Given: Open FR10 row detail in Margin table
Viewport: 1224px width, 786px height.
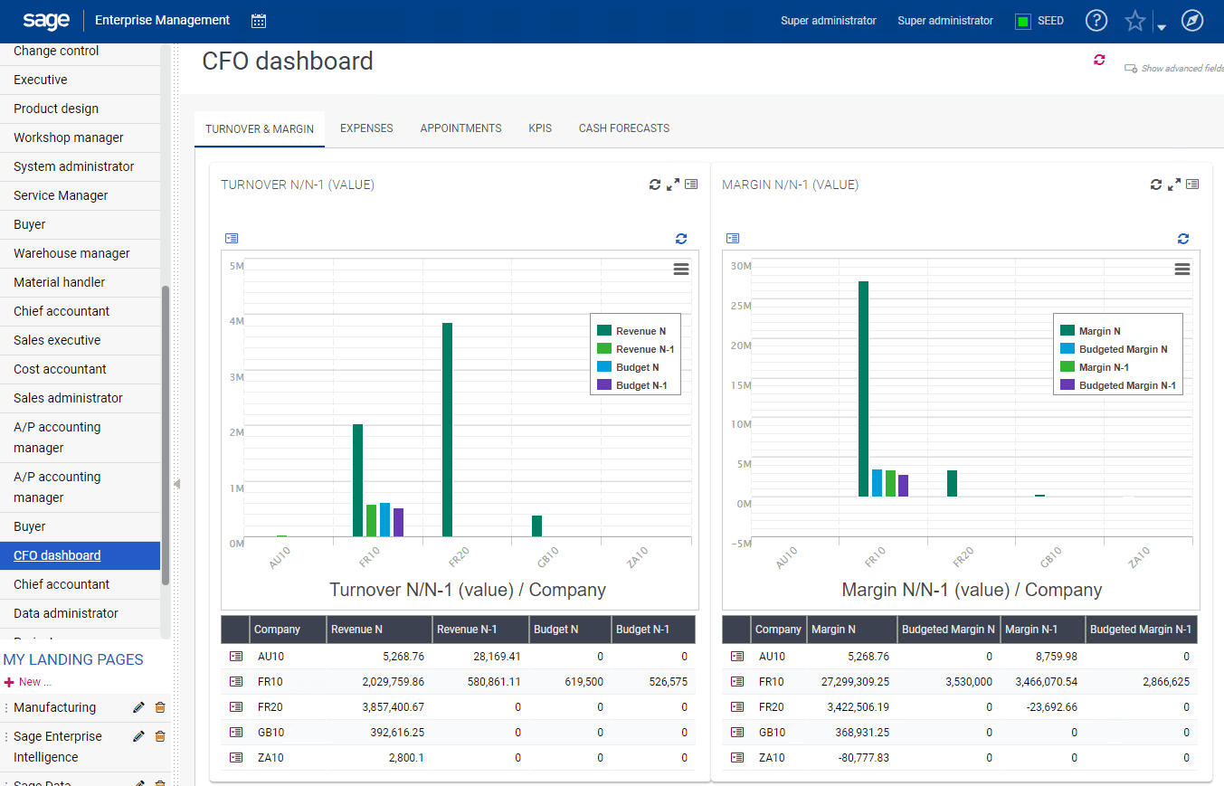Looking at the screenshot, I should point(736,682).
